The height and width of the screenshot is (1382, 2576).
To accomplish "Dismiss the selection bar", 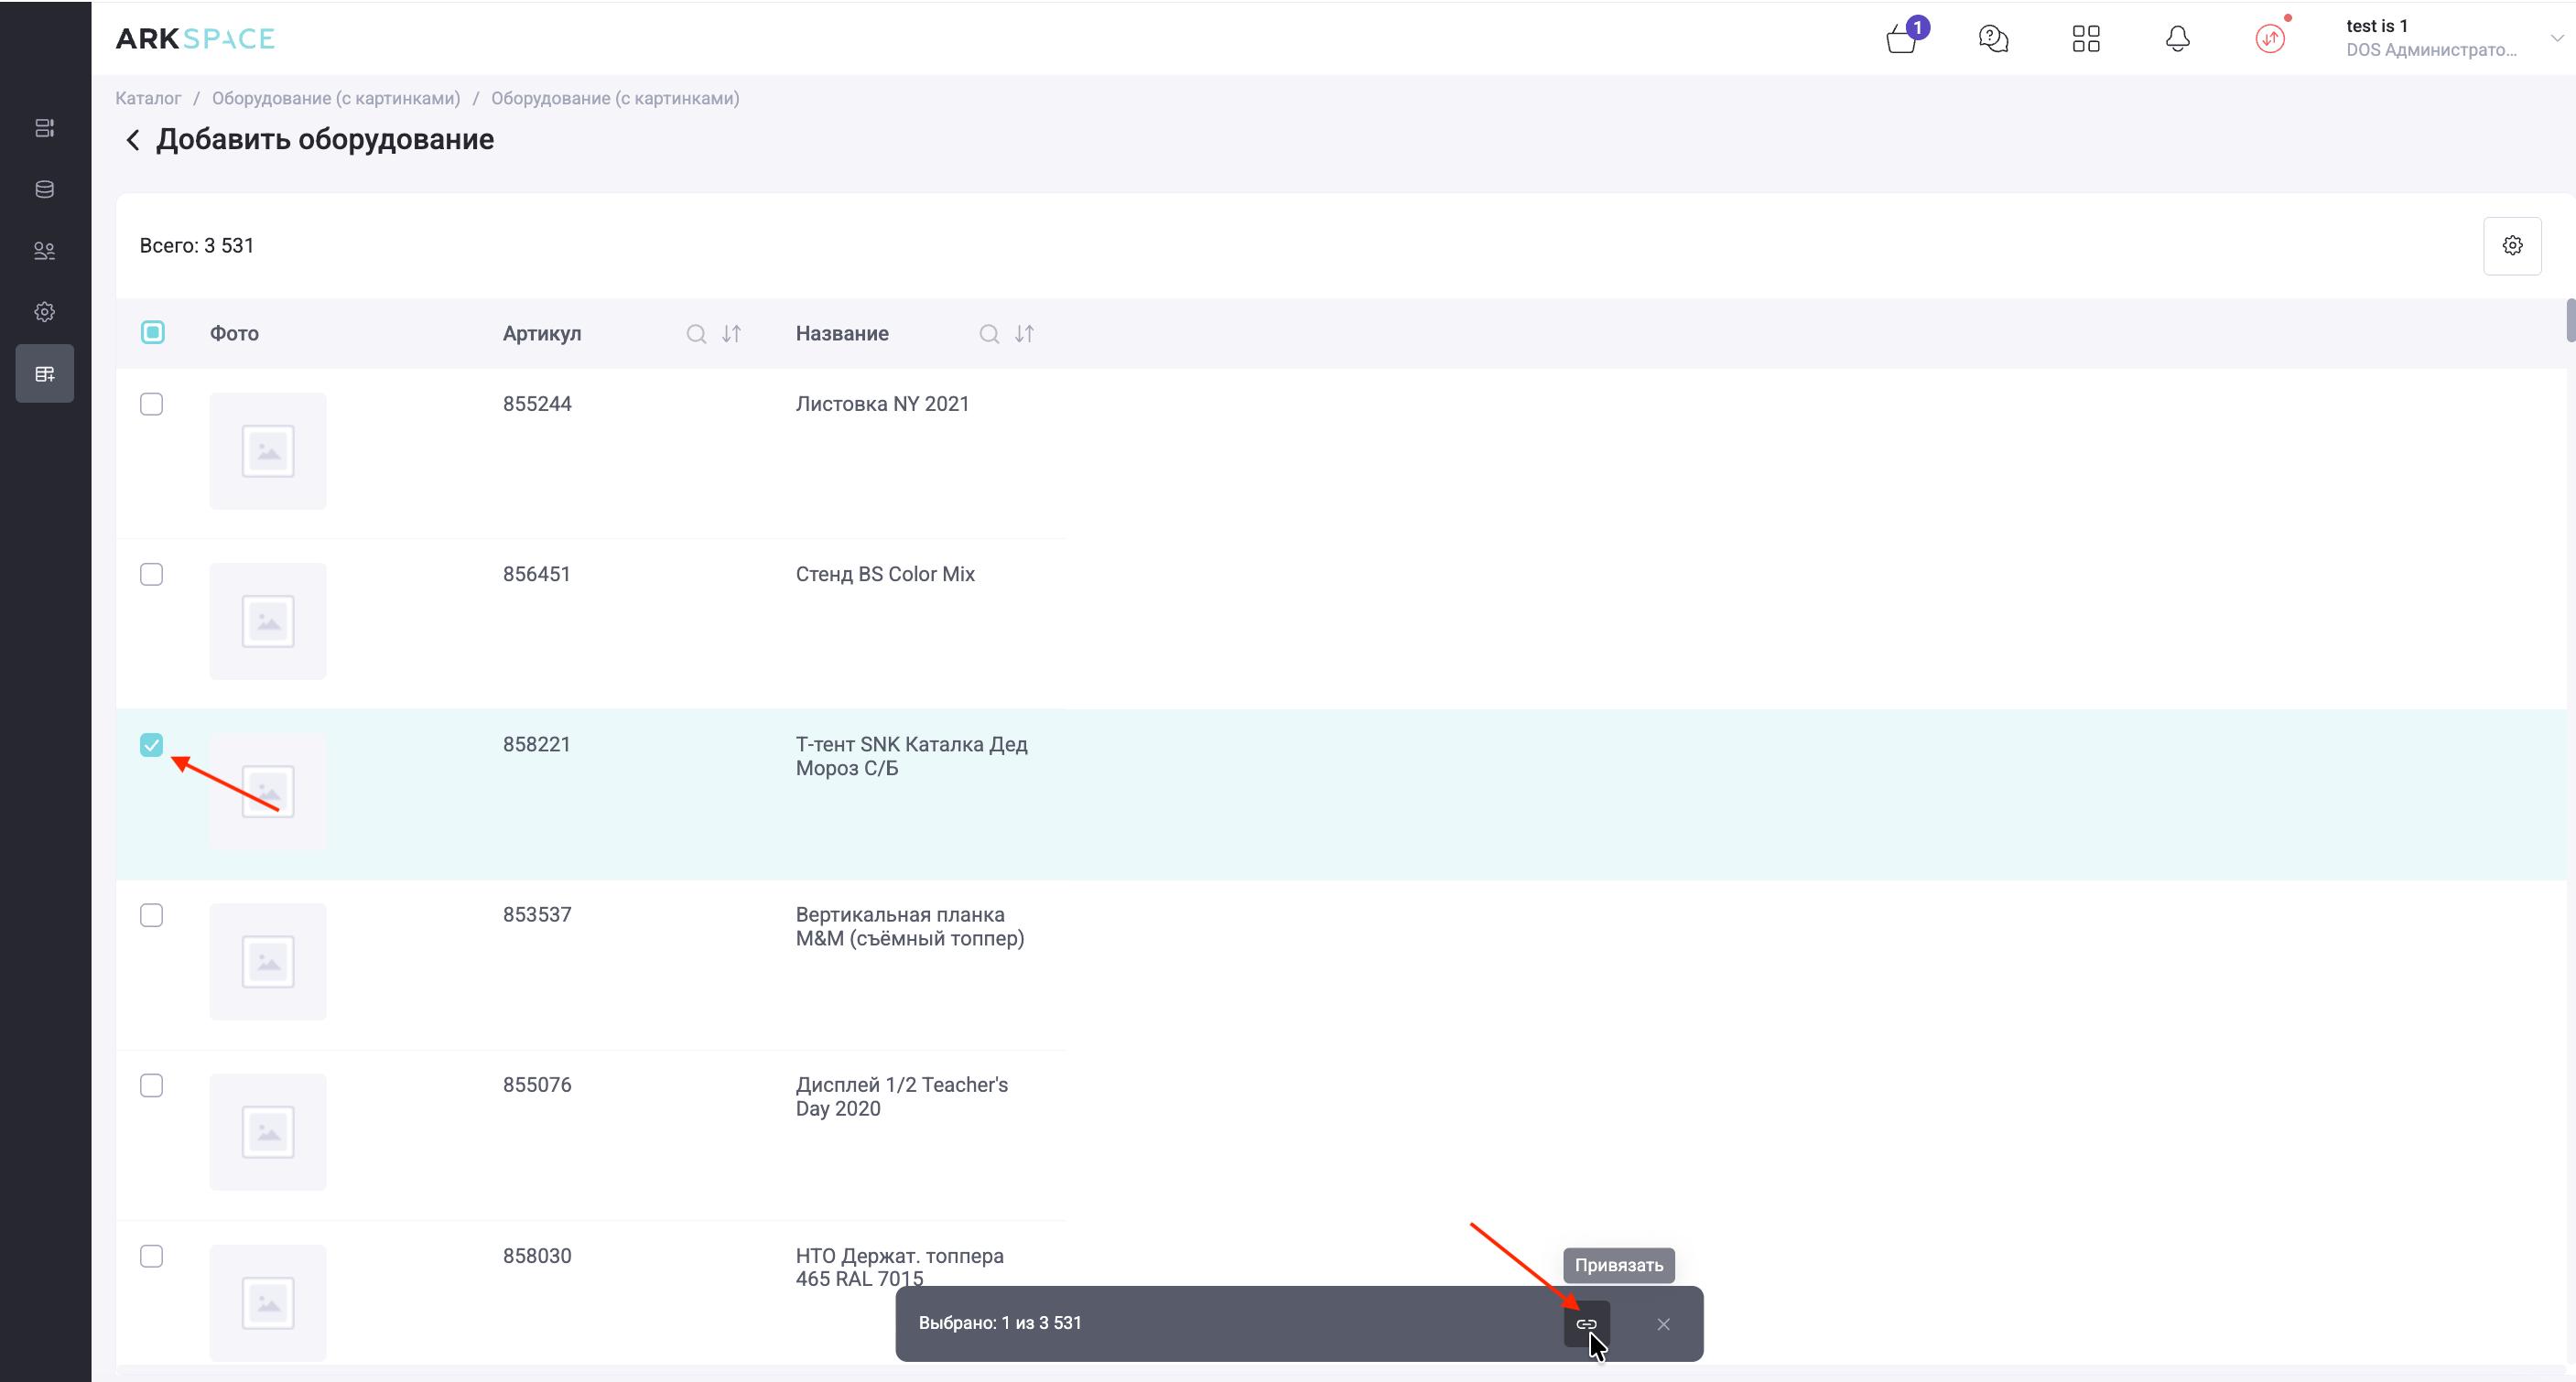I will pyautogui.click(x=1663, y=1324).
